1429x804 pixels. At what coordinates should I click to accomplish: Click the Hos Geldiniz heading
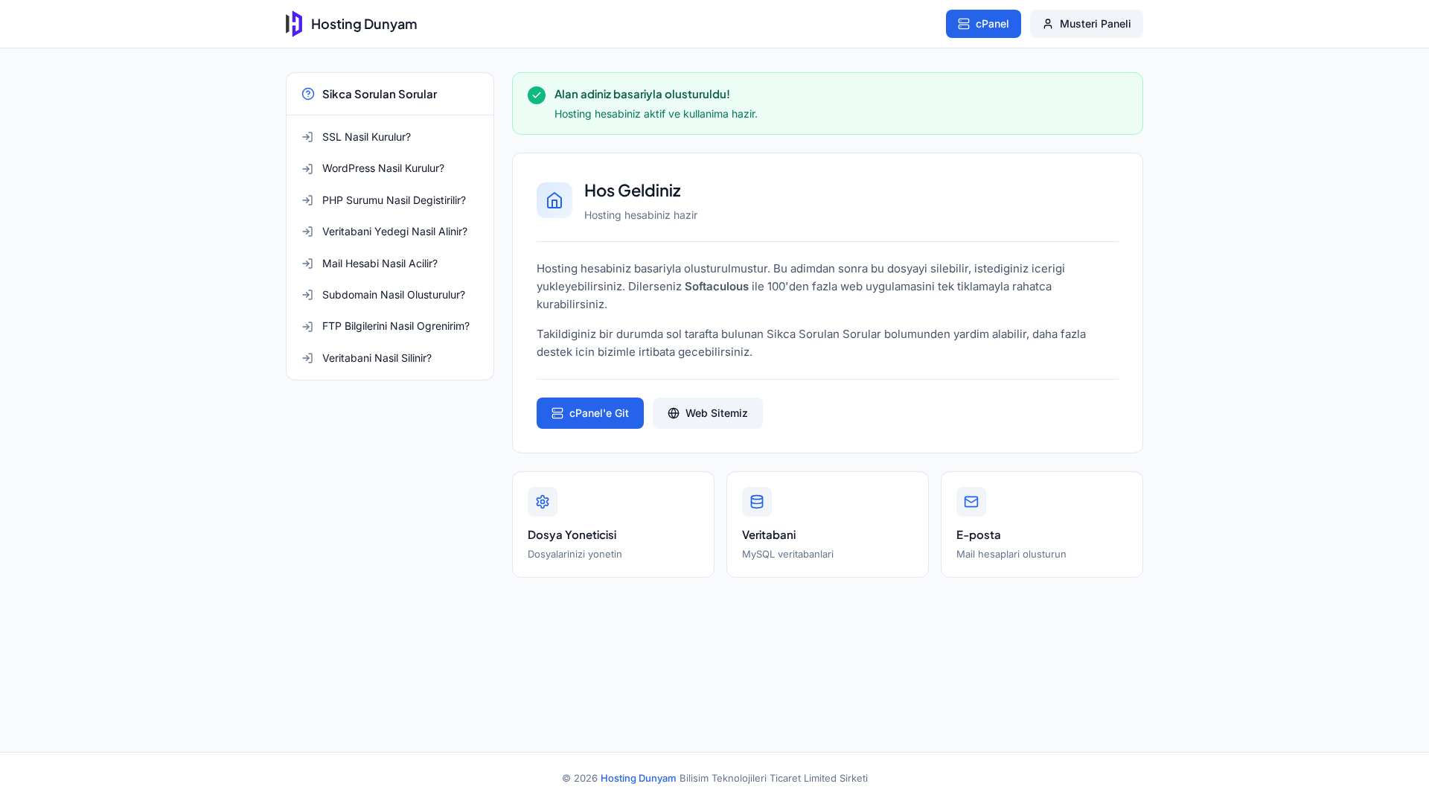tap(633, 191)
